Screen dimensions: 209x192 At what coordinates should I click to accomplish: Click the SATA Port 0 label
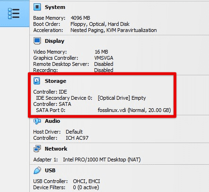[x=51, y=110]
